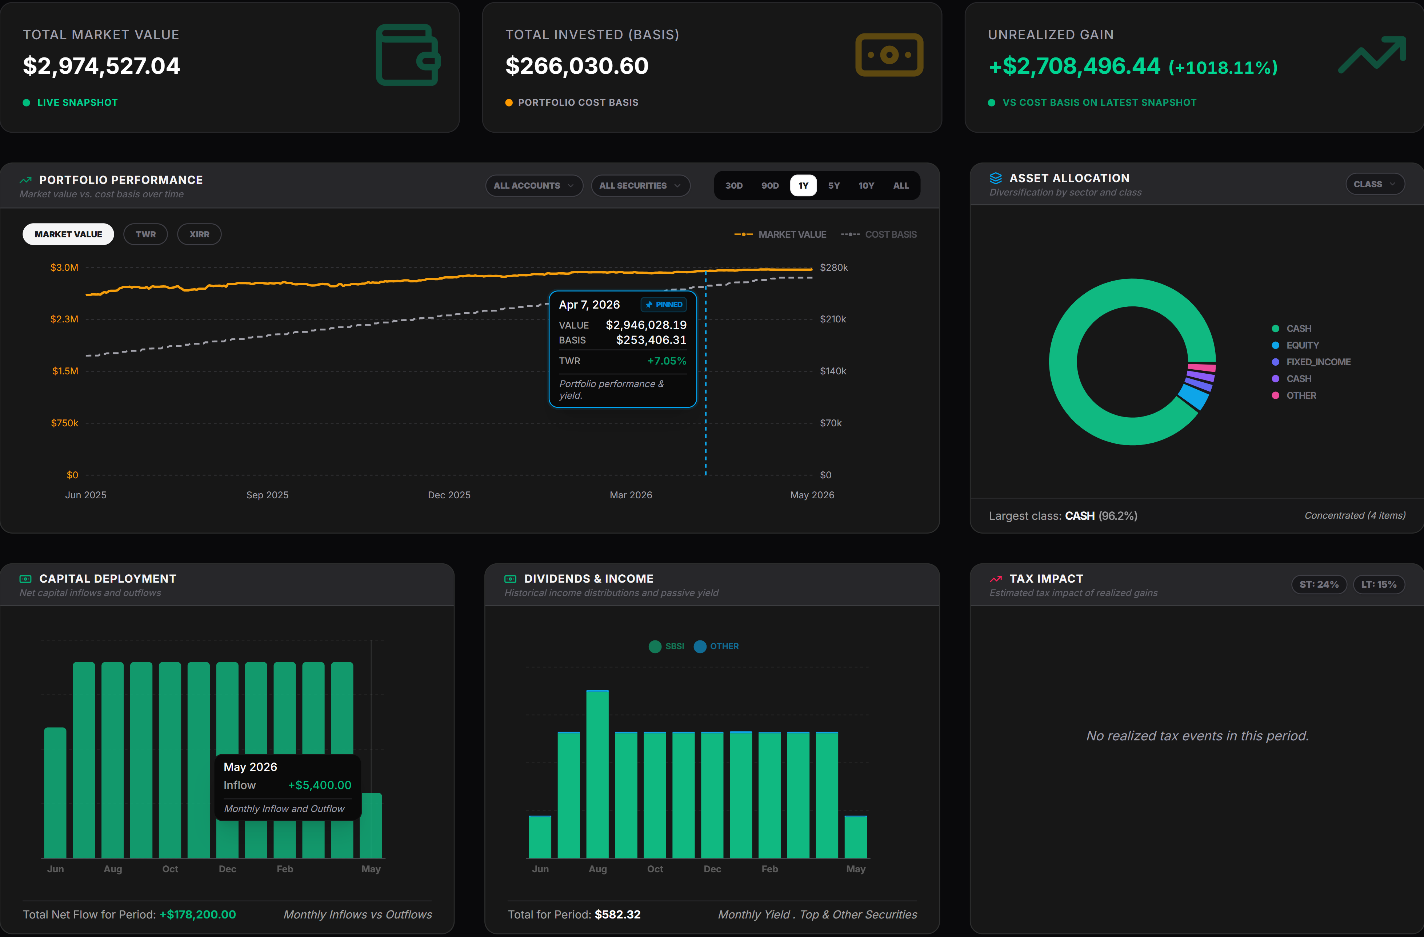Click 'No realized tax events in this period.'
This screenshot has height=937, width=1424.
pyautogui.click(x=1197, y=736)
